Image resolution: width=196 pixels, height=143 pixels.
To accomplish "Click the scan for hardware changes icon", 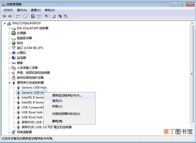I will [x=46, y=16].
